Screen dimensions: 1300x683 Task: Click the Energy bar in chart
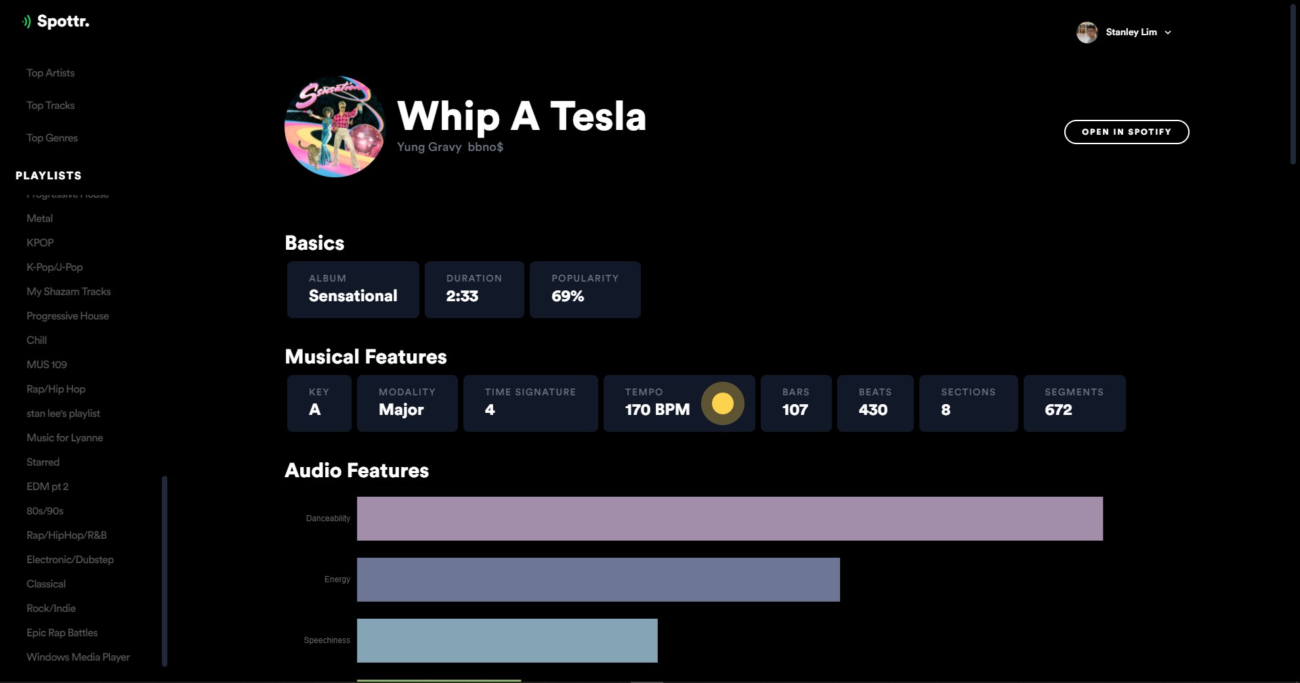(x=598, y=579)
